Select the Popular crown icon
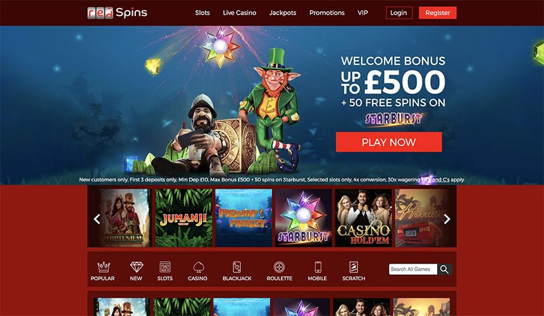The image size is (544, 316). 103,267
